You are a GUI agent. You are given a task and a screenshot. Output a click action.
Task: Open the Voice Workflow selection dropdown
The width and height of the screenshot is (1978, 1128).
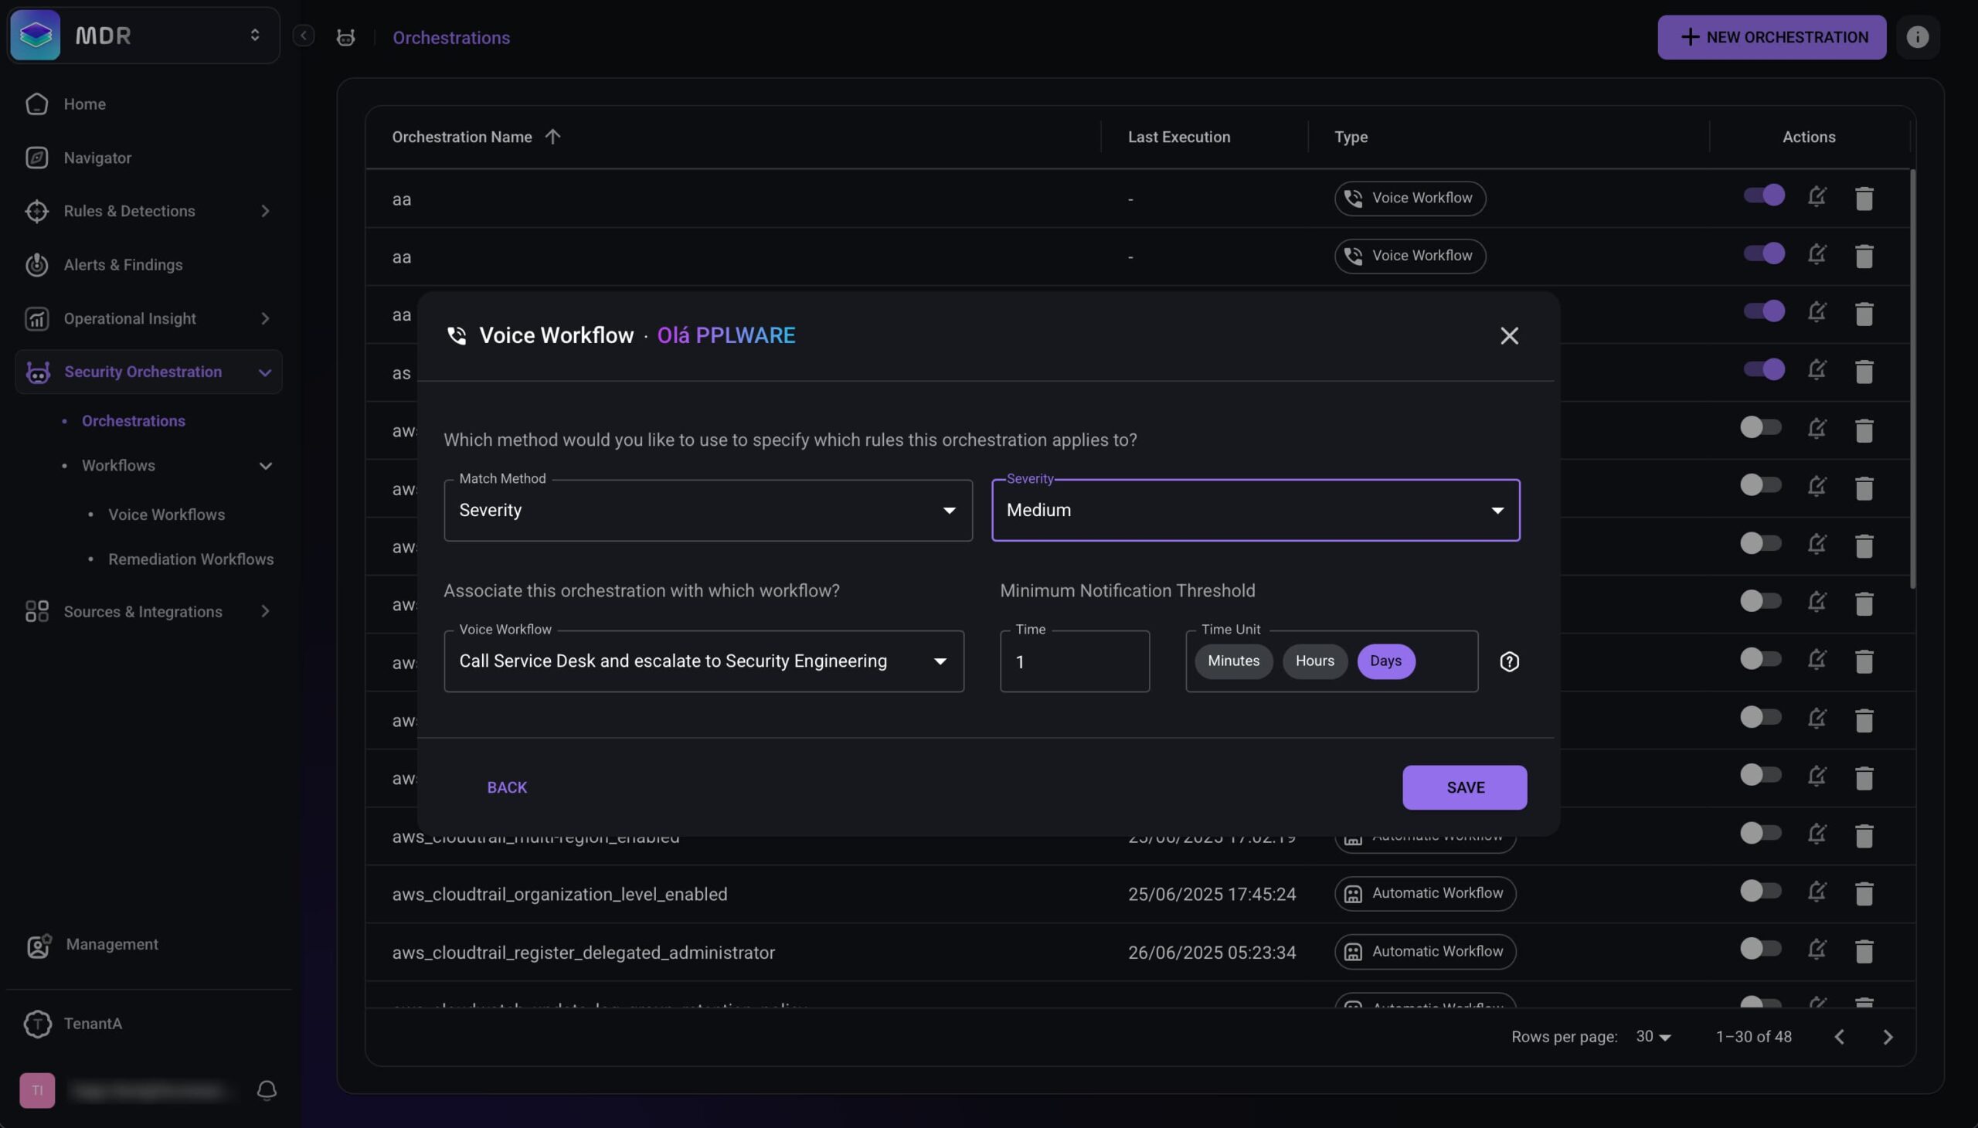click(702, 661)
